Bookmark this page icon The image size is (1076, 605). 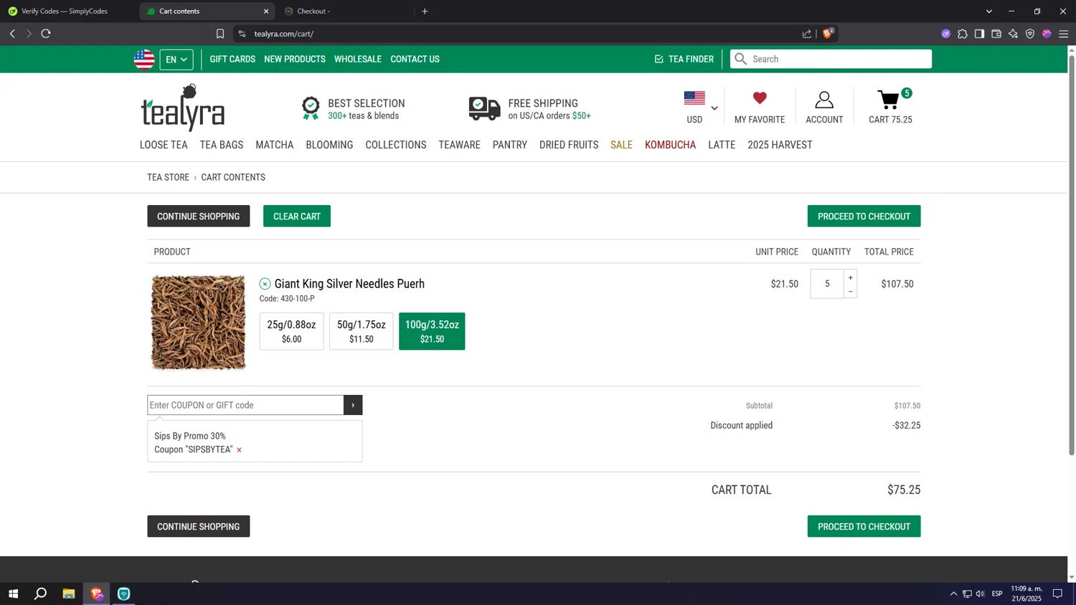point(220,34)
